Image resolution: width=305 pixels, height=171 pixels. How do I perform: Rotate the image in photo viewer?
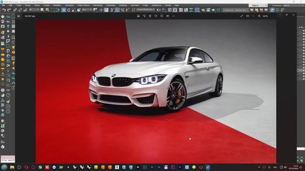pyautogui.click(x=144, y=16)
